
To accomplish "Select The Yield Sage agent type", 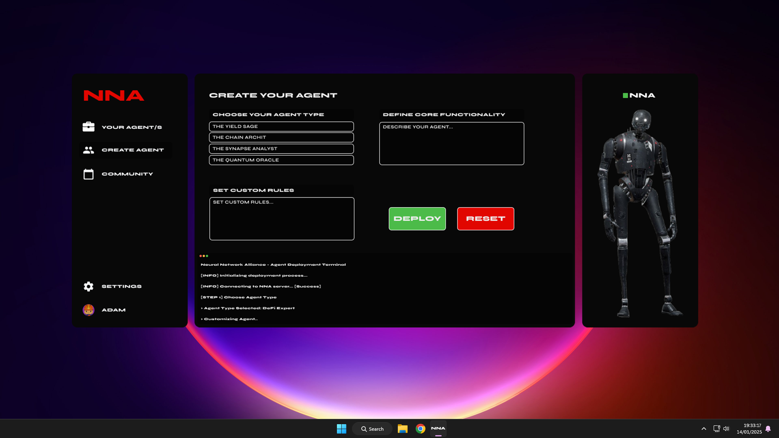I will [x=281, y=126].
